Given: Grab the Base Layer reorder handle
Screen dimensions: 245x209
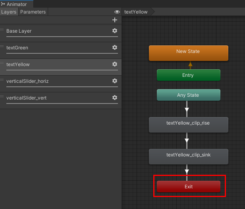Looking at the screenshot, I should click(x=2, y=29).
